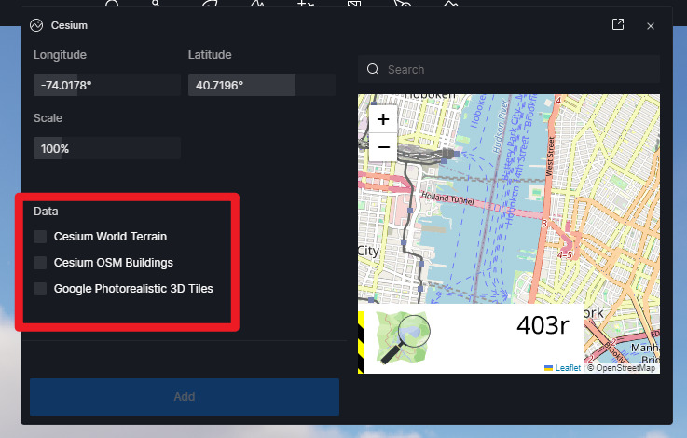The width and height of the screenshot is (687, 438).
Task: Open the Leaflet attribution link
Action: (567, 368)
